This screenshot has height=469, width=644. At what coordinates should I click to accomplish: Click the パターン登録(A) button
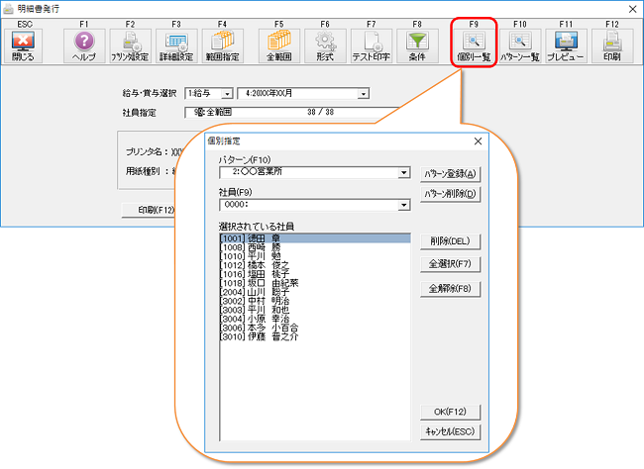point(451,173)
